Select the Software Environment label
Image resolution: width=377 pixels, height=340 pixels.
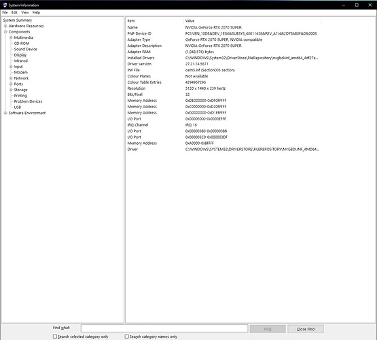coord(27,113)
